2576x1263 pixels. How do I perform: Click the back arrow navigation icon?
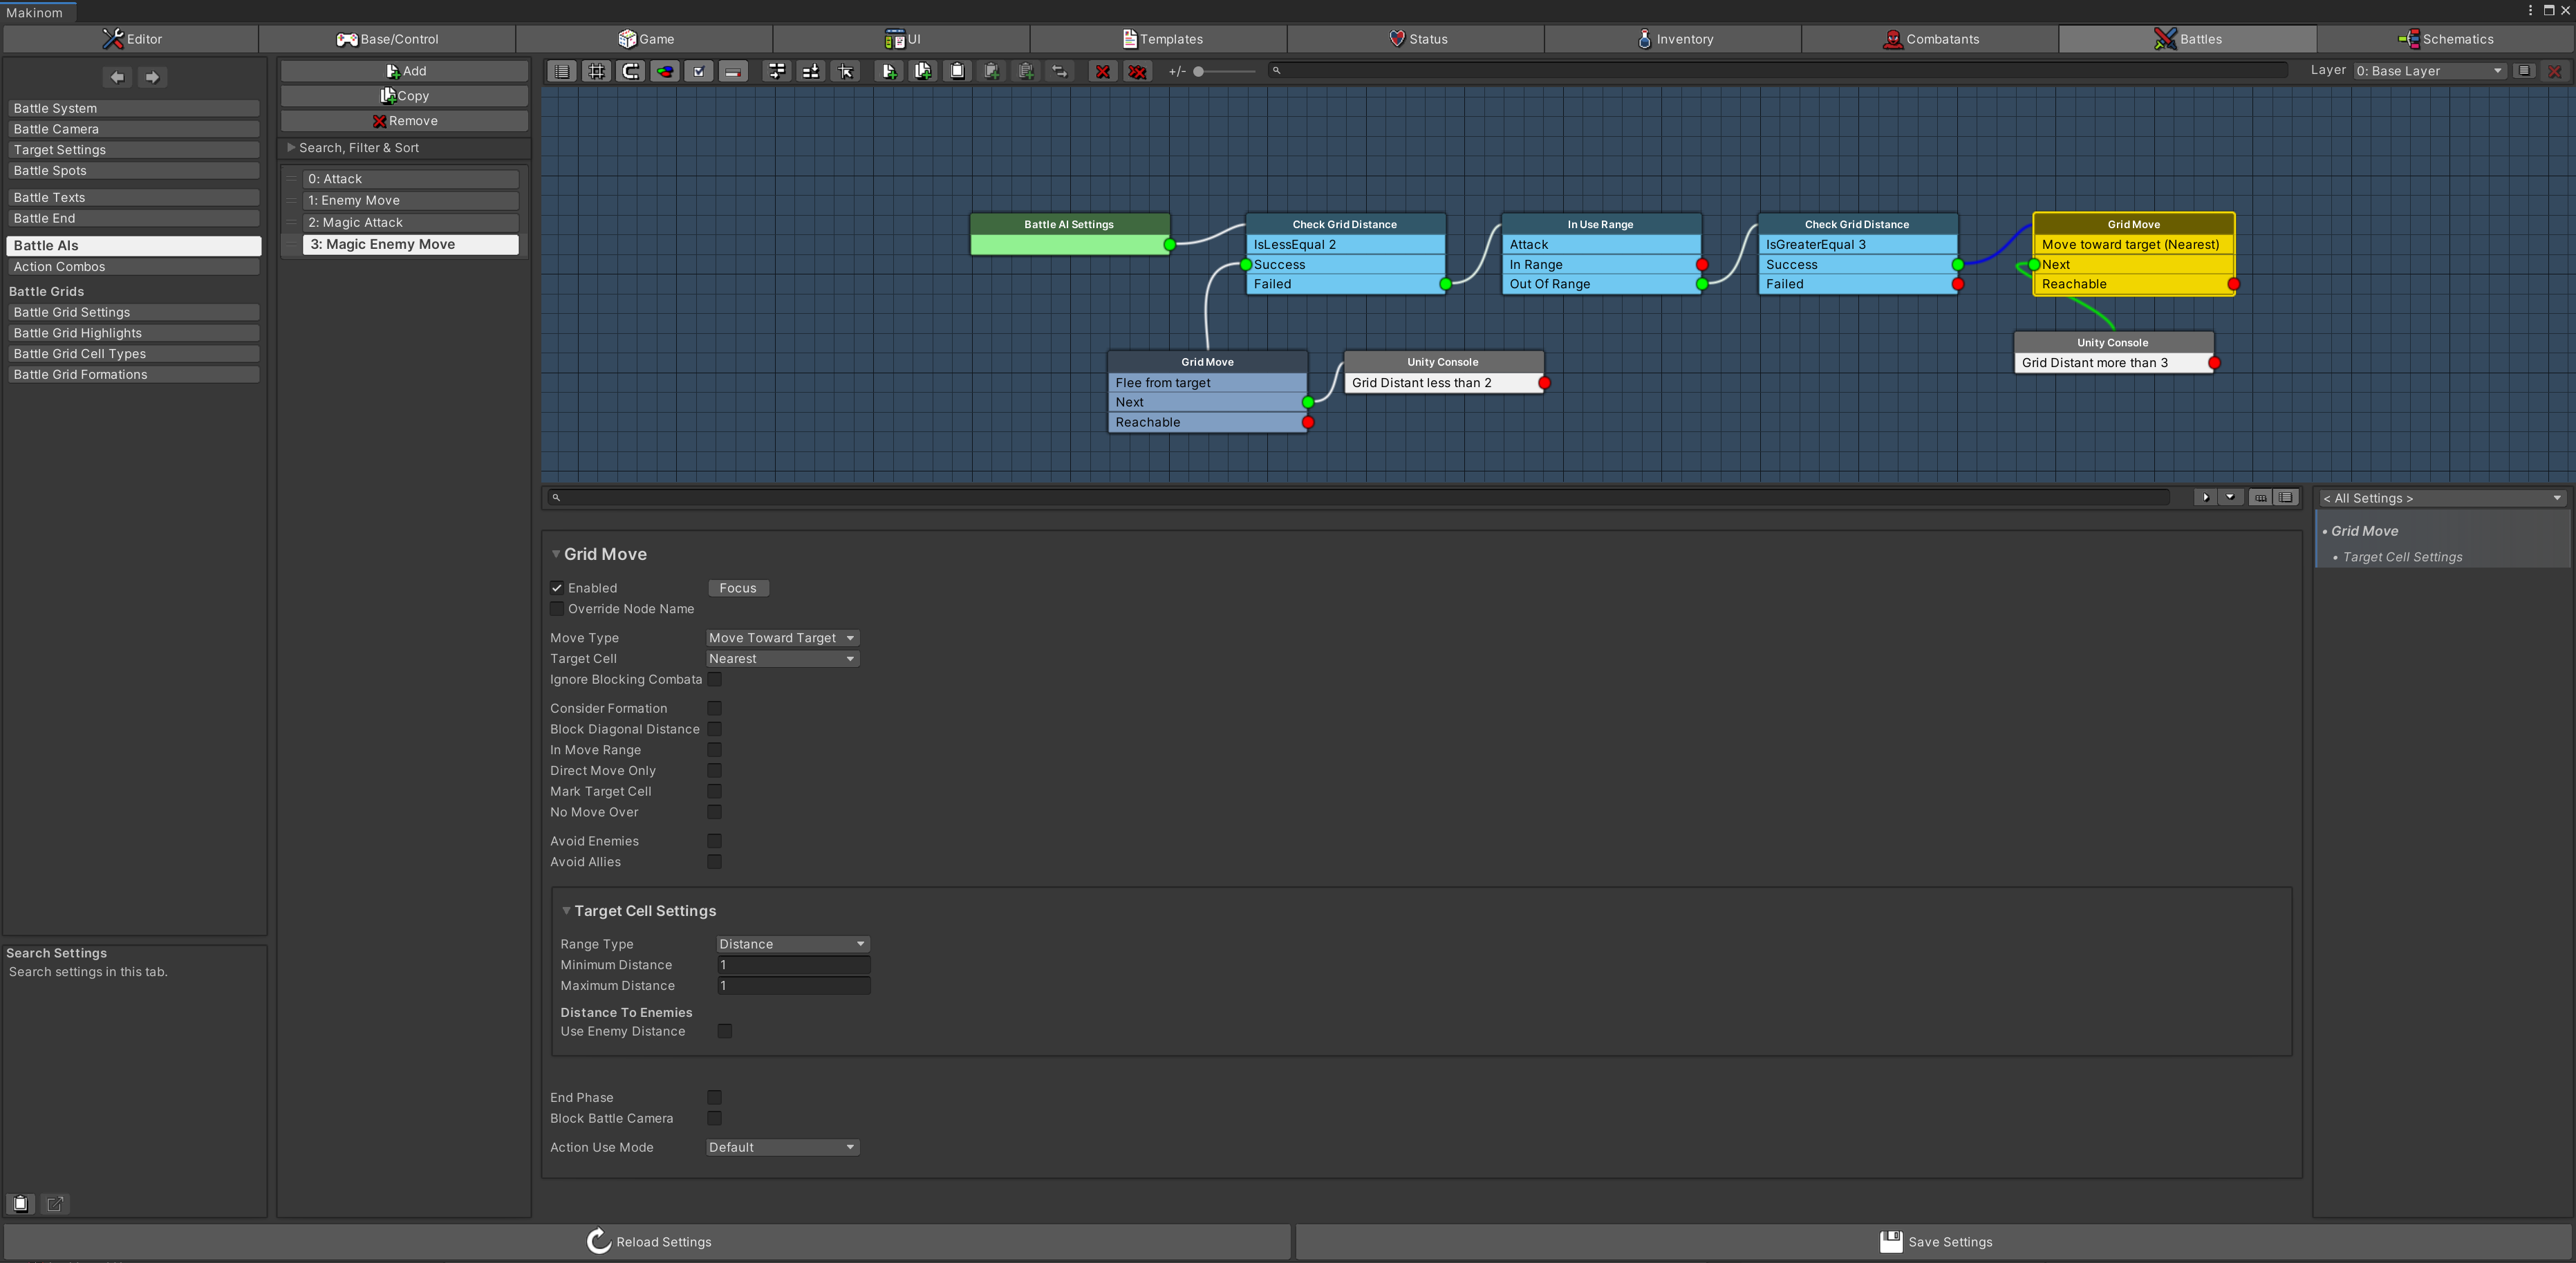(x=117, y=77)
